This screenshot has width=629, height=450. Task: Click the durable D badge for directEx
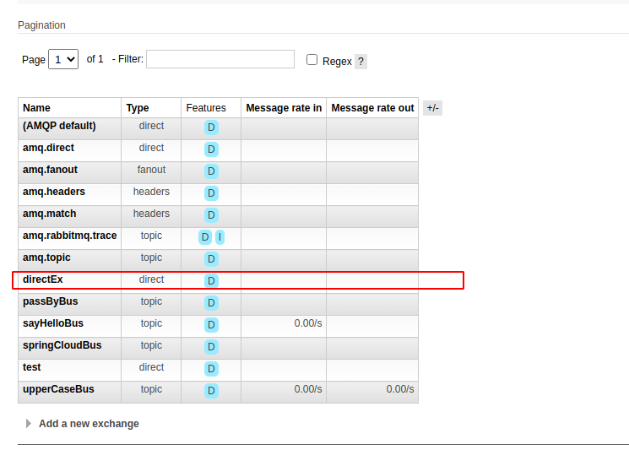click(x=211, y=281)
